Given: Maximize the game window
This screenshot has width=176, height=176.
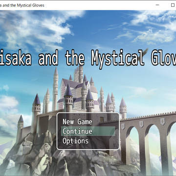Looking at the screenshot, I should tap(173, 5).
